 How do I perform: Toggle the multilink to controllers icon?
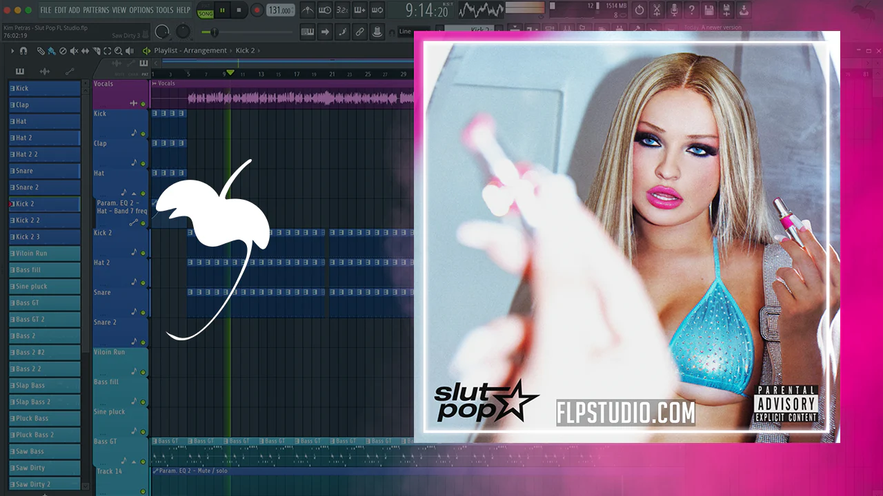(x=359, y=32)
